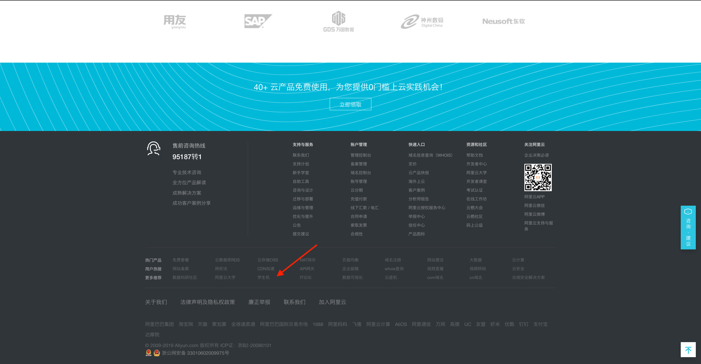Open the 全球速卖通 link
Viewport: 701px width, 364px height.
point(243,324)
